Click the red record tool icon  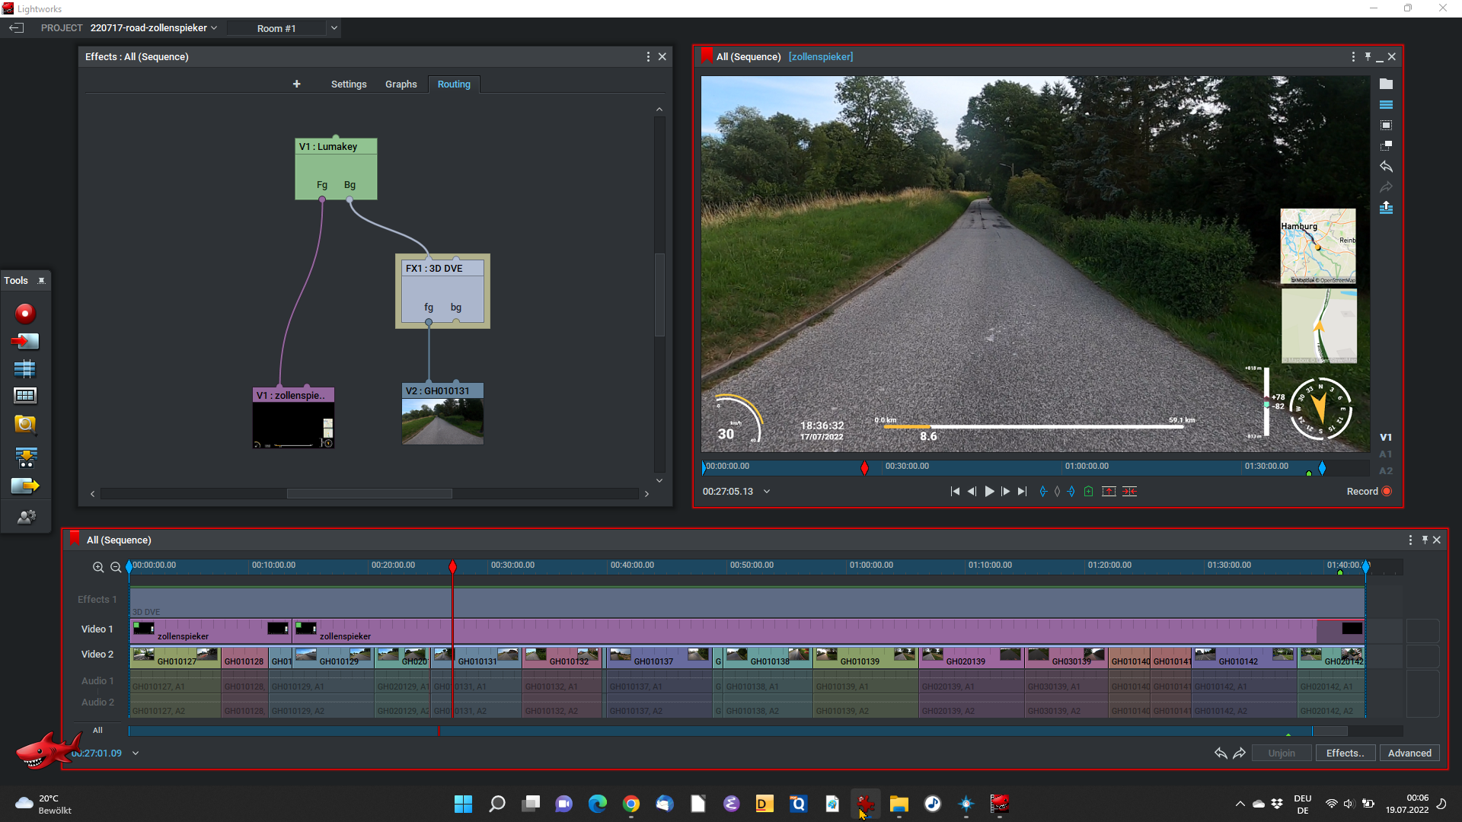(x=25, y=314)
